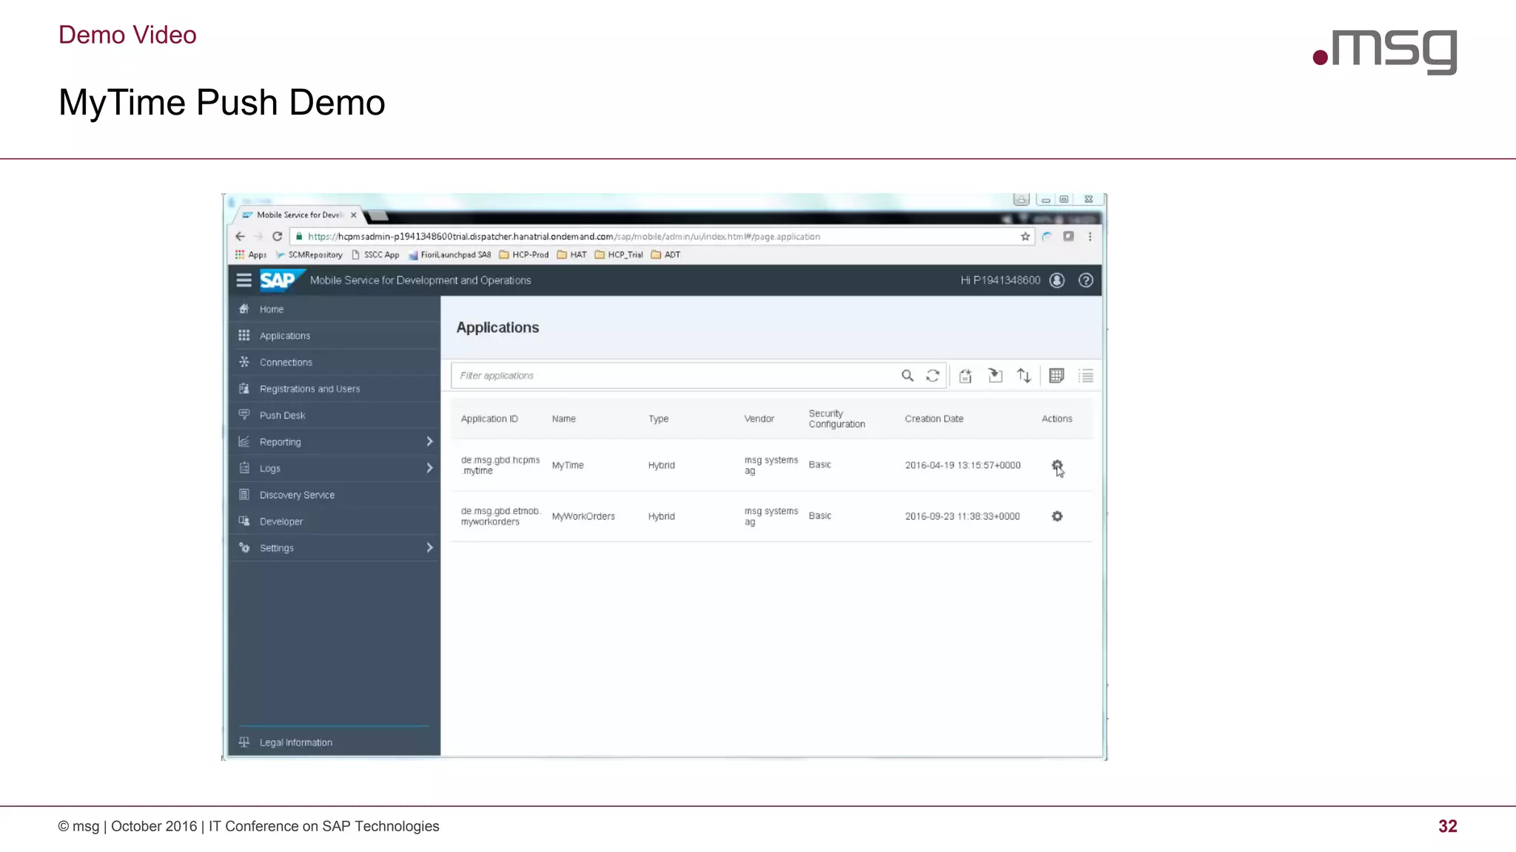Open the SSCC App bookmark
This screenshot has width=1516, height=852.
[375, 254]
